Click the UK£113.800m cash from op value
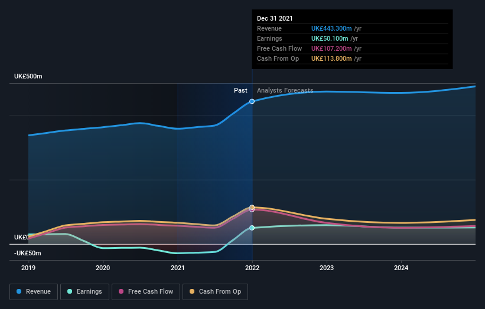Viewport: 485px width, 309px height. 331,58
